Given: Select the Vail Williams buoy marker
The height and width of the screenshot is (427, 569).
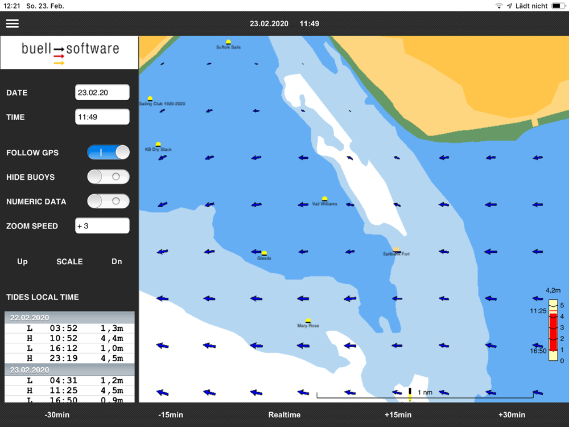Looking at the screenshot, I should tap(325, 199).
